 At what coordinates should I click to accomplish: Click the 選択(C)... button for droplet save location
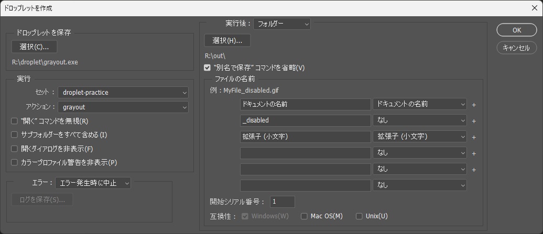pyautogui.click(x=34, y=47)
